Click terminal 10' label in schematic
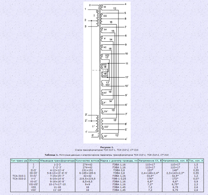Viewport: 208px width, 195px height. 127,86
